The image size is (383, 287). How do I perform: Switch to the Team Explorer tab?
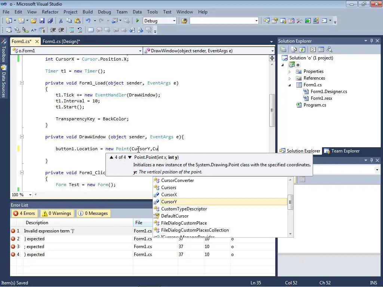click(342, 151)
